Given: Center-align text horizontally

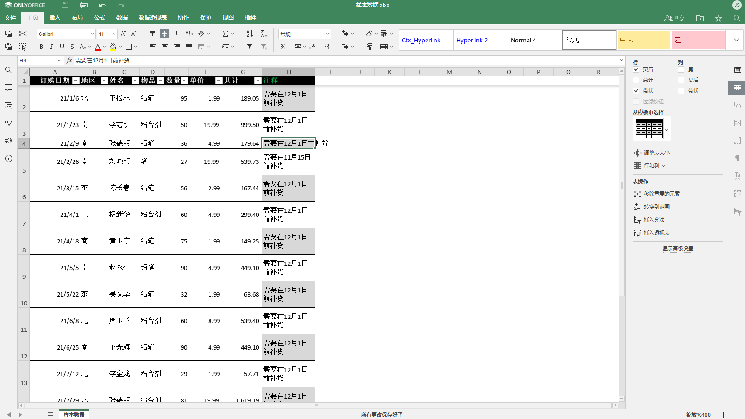Looking at the screenshot, I should [x=165, y=47].
